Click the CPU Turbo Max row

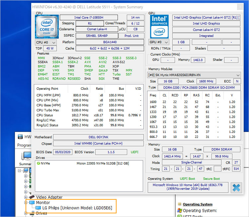pos(89,110)
